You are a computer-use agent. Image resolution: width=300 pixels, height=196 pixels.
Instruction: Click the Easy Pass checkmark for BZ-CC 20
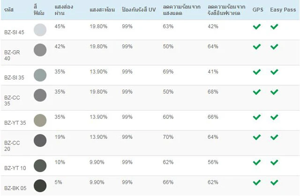[274, 137]
